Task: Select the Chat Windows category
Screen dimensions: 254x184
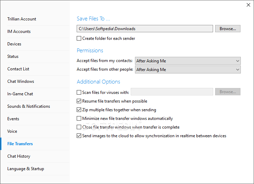Action: 21,81
